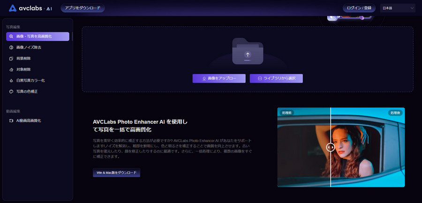Click the avclabs AI brand text
The height and width of the screenshot is (203, 422).
(x=35, y=8)
